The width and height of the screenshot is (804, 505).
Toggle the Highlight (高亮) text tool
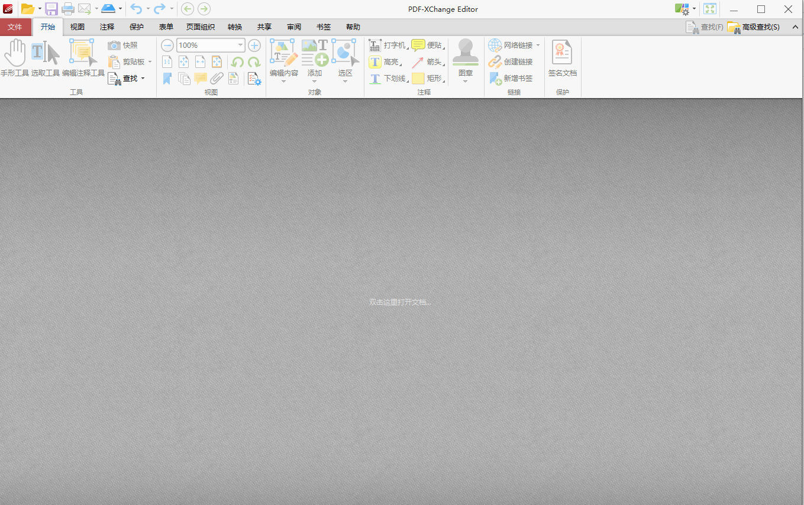click(x=375, y=62)
